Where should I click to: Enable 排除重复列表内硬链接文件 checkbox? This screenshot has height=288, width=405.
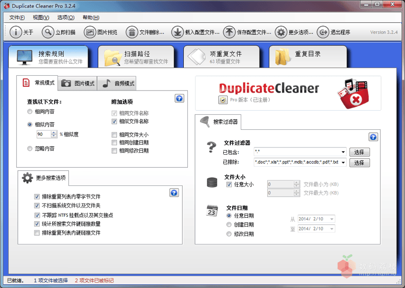point(37,233)
